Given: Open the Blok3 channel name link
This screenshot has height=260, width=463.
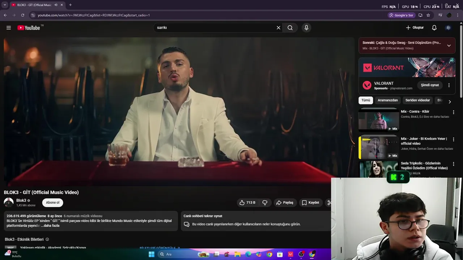Looking at the screenshot, I should click(21, 200).
